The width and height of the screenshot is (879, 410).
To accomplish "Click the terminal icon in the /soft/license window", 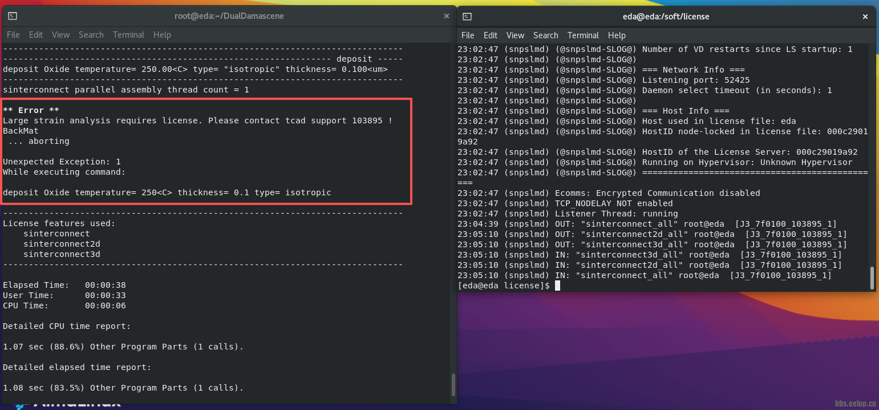I will coord(467,17).
